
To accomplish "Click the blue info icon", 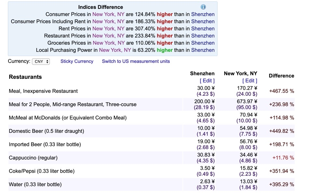I will [203, 7].
